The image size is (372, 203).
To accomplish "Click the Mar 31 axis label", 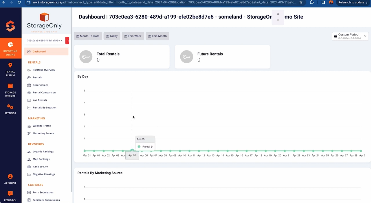I will 87,155.
